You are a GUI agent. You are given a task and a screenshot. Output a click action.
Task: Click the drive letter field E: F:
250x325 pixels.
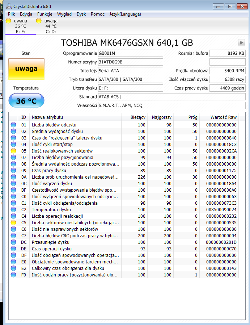pos(130,88)
